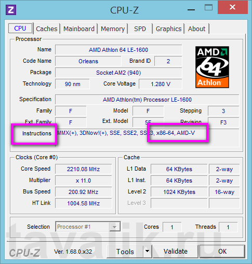
Task: Click the Validate button
Action: point(176,251)
